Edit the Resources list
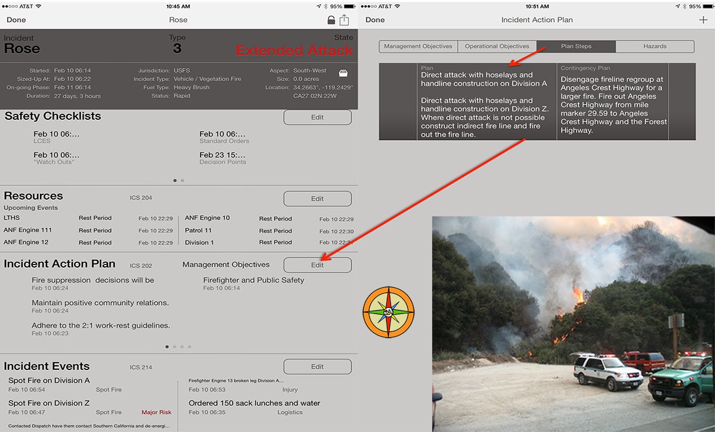The width and height of the screenshot is (715, 432). tap(317, 198)
